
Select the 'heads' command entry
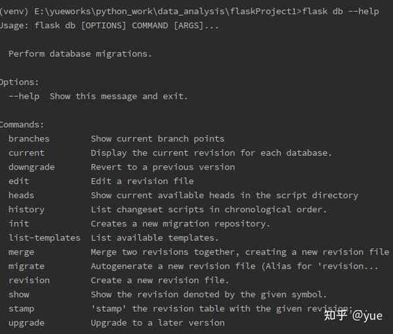coord(21,195)
